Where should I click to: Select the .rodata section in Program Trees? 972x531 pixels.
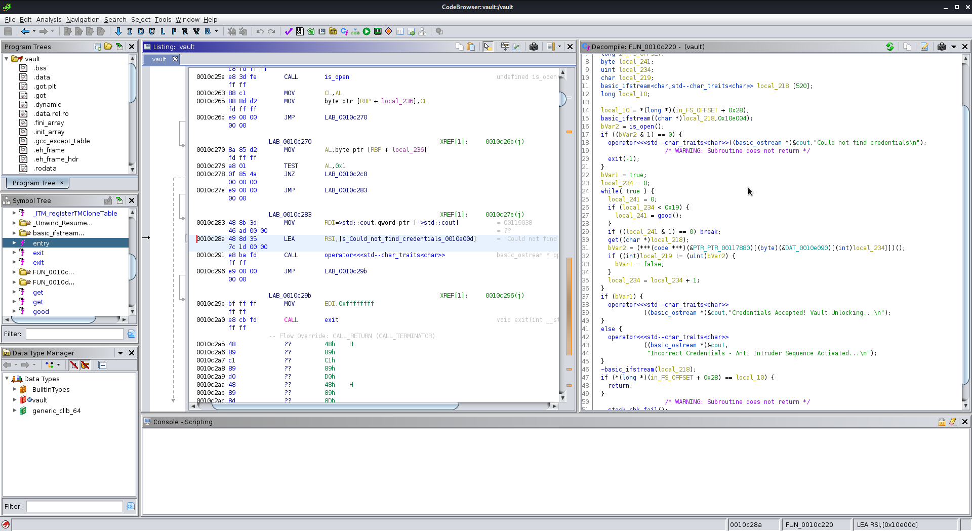point(45,169)
